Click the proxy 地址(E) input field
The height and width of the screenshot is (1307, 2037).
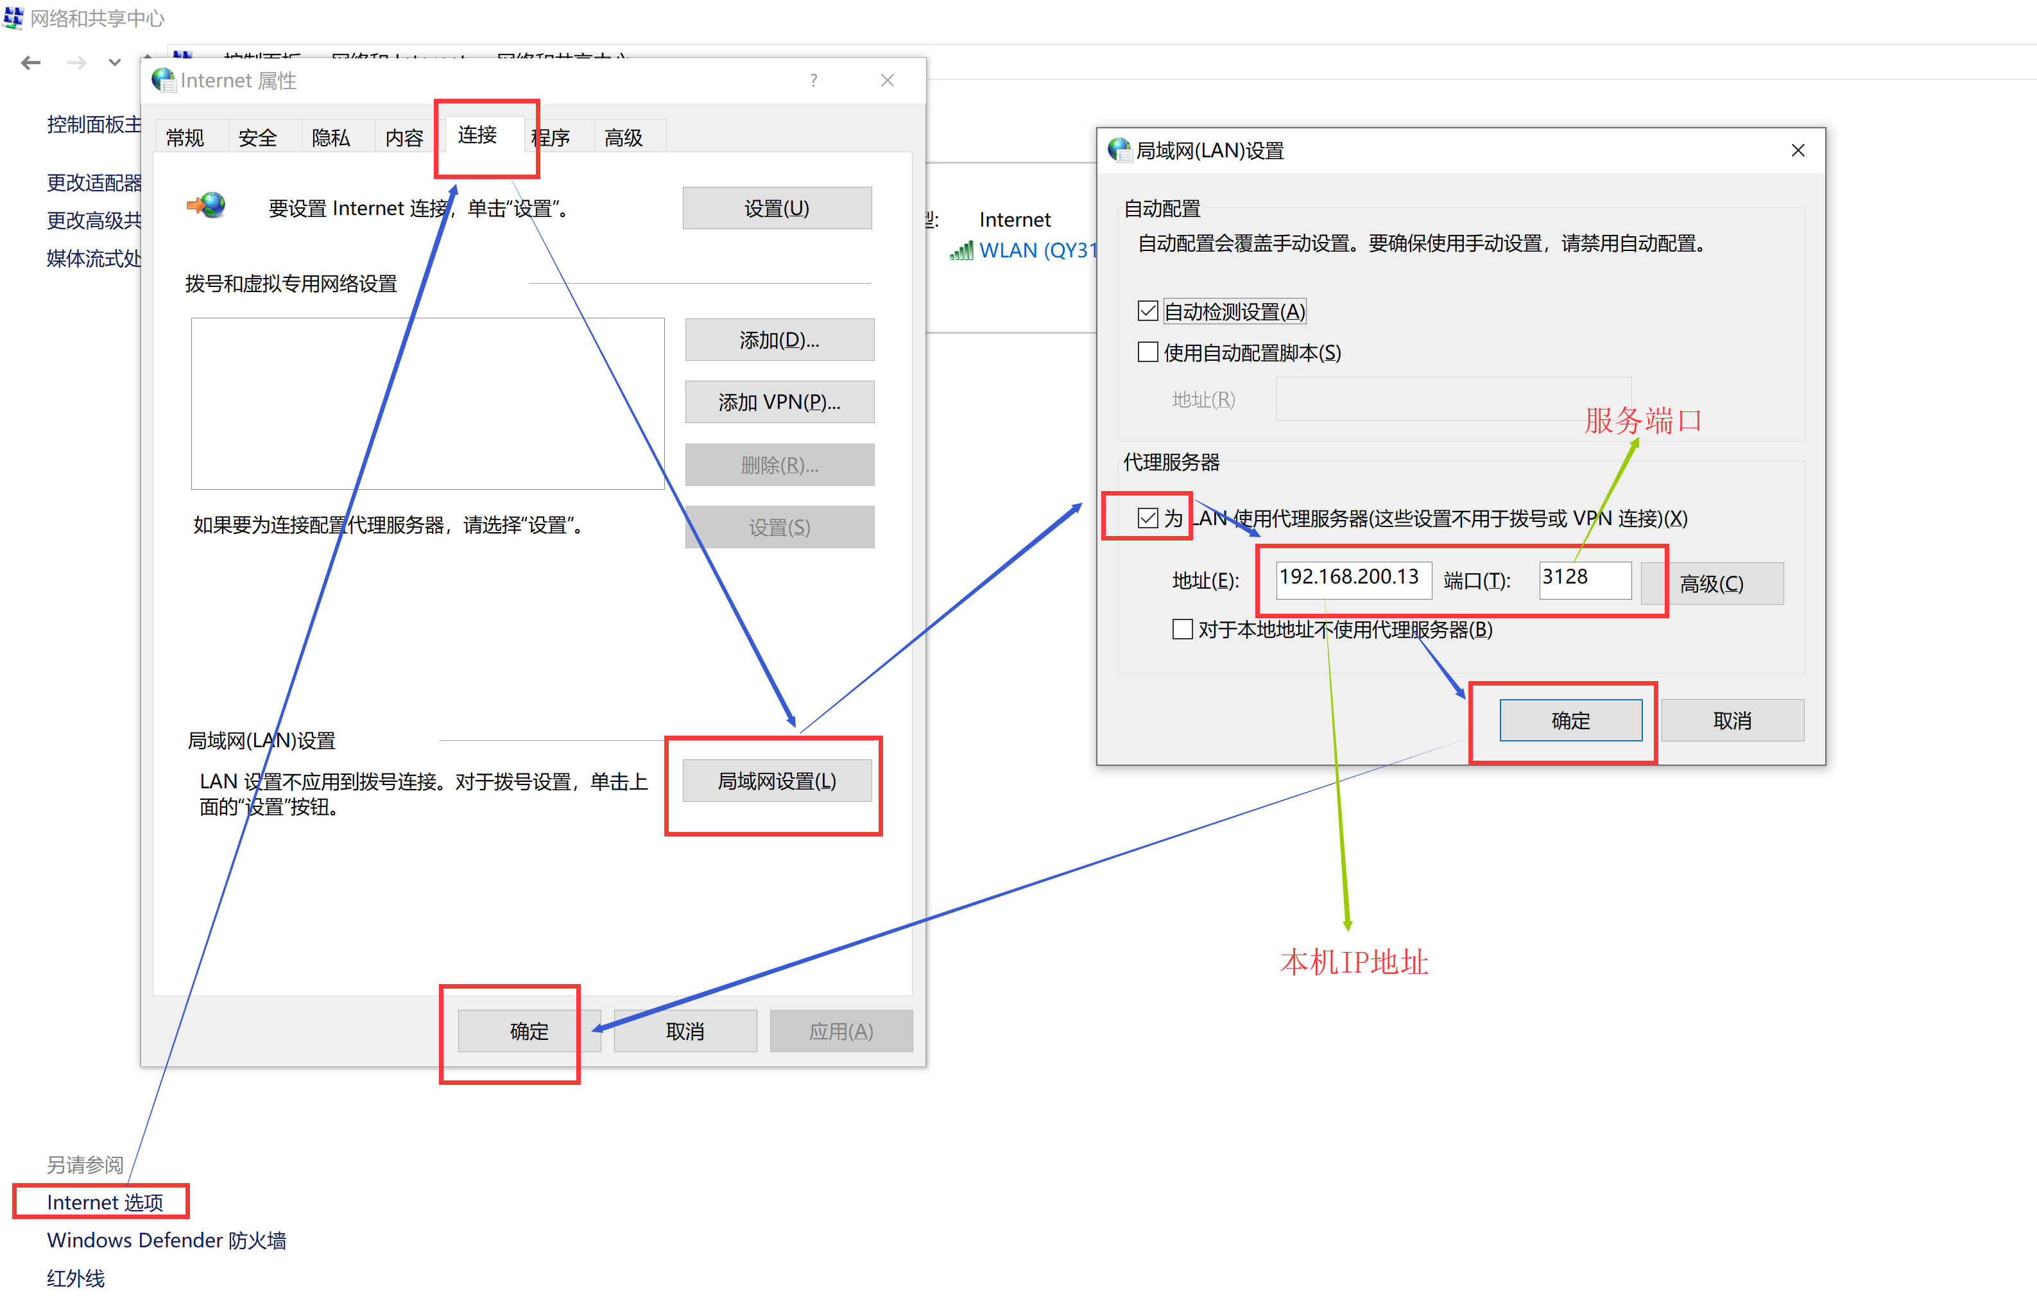point(1354,580)
